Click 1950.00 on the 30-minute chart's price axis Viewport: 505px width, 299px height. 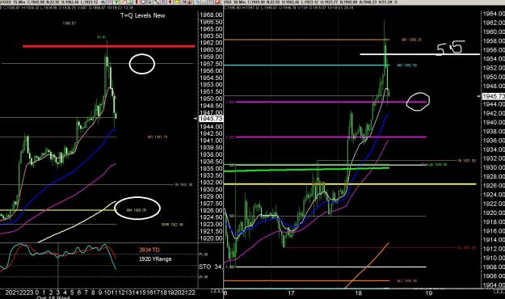[494, 77]
